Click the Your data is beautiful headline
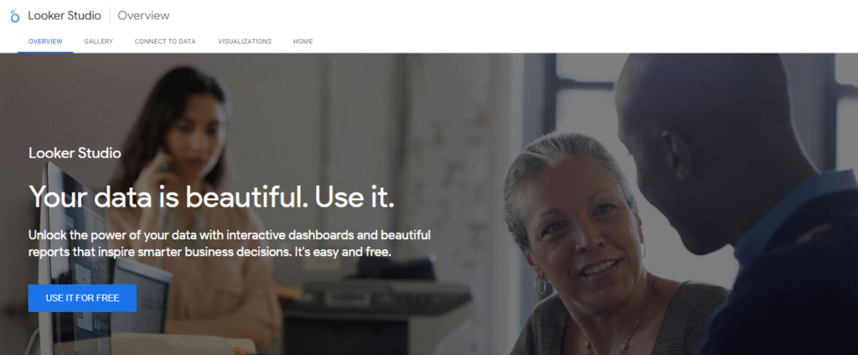This screenshot has height=355, width=858. click(211, 197)
